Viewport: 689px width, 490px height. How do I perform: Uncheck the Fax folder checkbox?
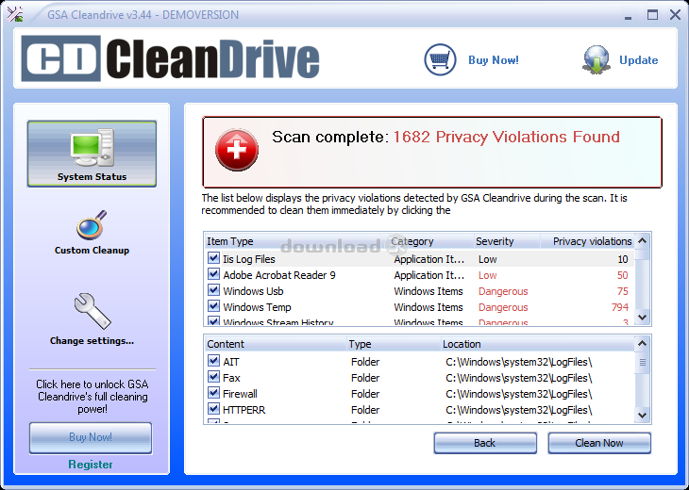(213, 377)
